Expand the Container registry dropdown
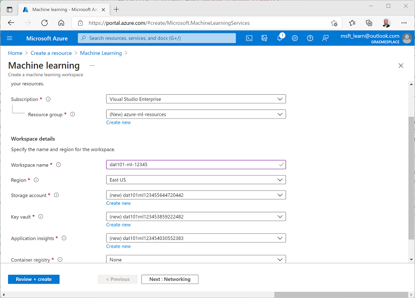The height and width of the screenshot is (298, 415). (196, 259)
